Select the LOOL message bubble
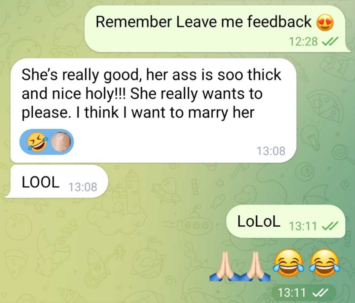 56,181
